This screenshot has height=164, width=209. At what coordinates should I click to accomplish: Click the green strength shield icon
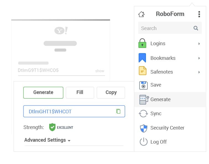pos(52,127)
